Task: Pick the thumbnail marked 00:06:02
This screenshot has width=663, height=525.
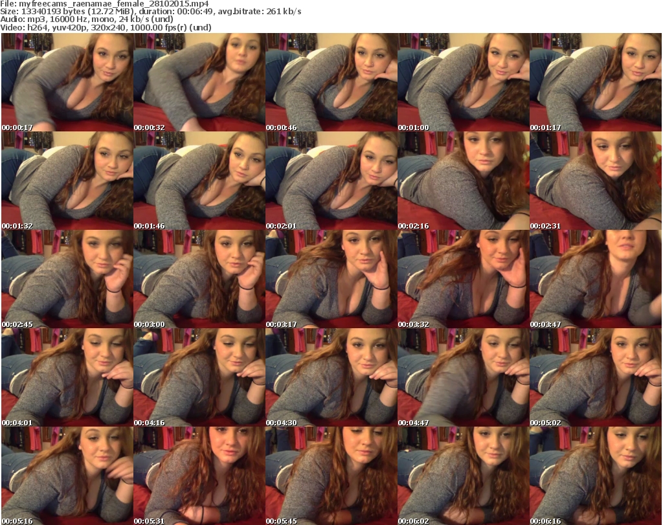Action: pos(464,476)
